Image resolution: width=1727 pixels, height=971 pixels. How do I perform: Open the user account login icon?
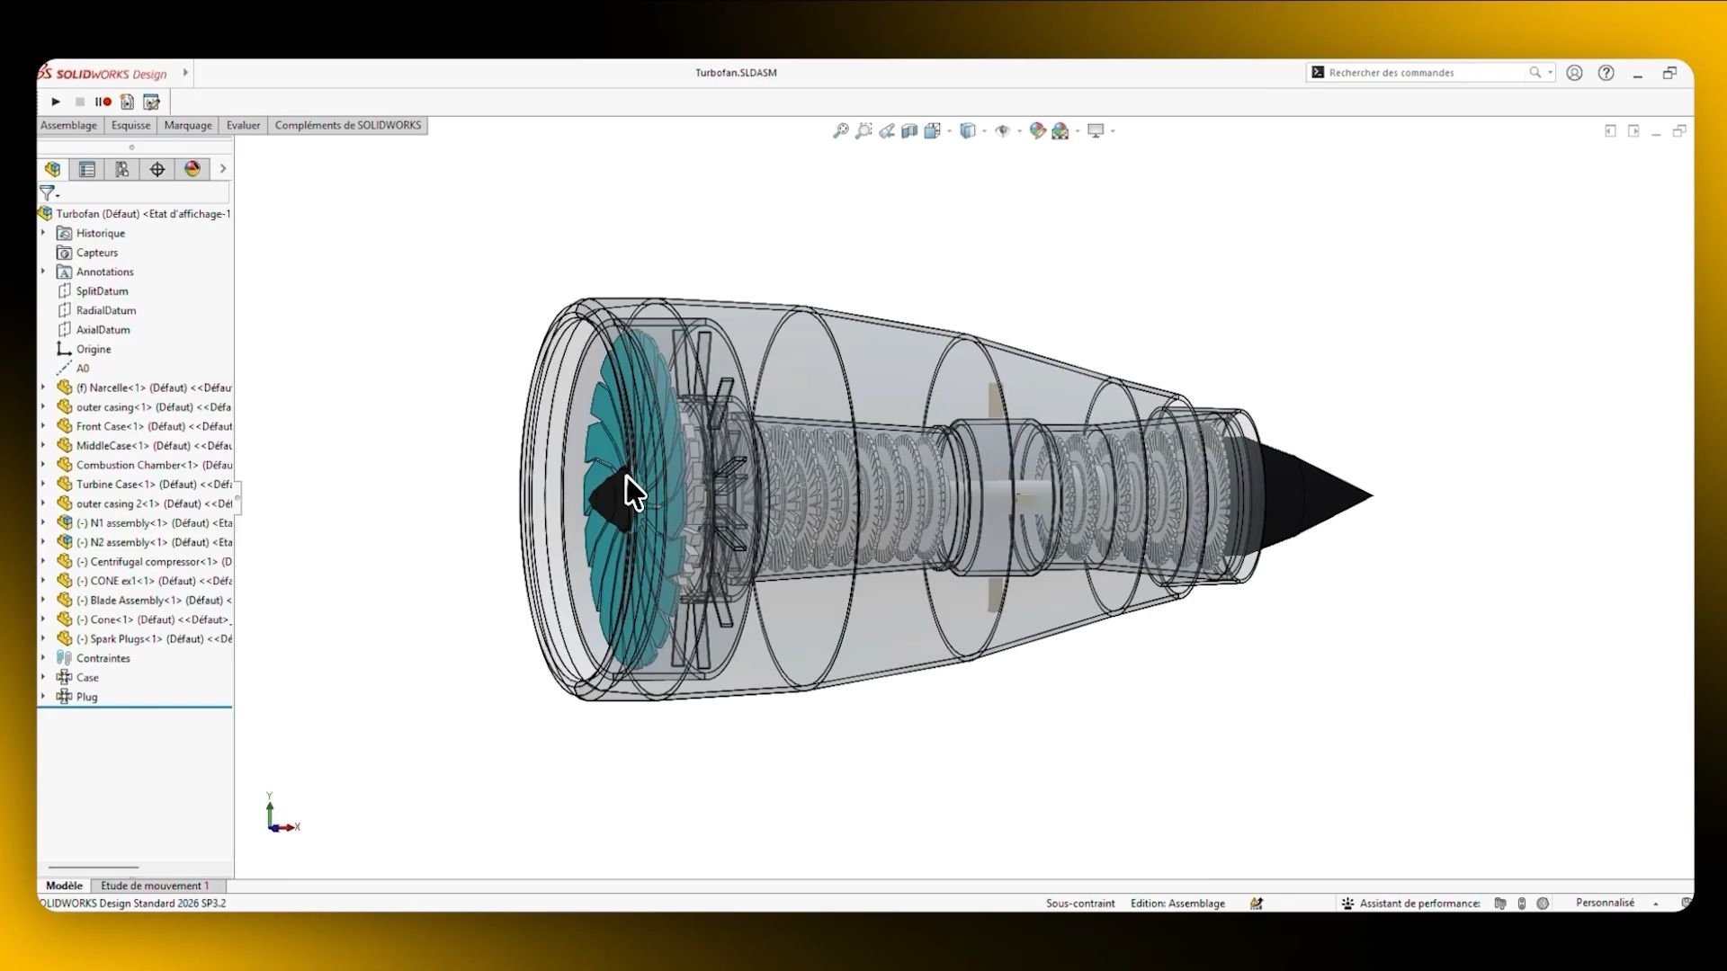(1574, 73)
